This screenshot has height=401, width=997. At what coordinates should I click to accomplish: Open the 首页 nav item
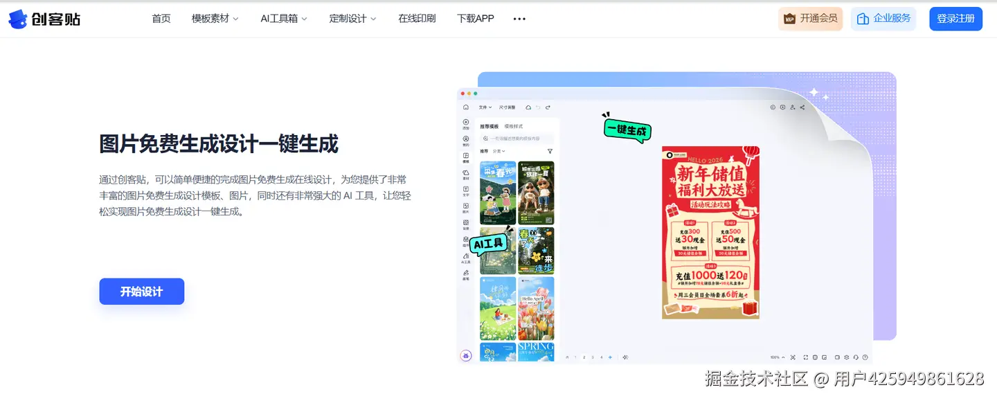pos(161,19)
